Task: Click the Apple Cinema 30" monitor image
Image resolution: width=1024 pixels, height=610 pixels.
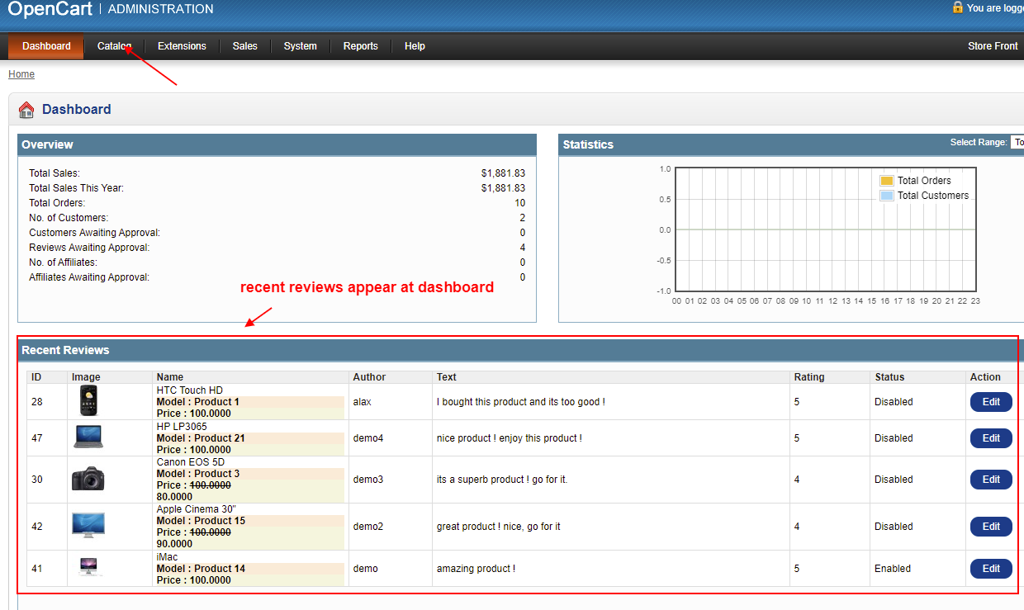Action: [x=88, y=526]
